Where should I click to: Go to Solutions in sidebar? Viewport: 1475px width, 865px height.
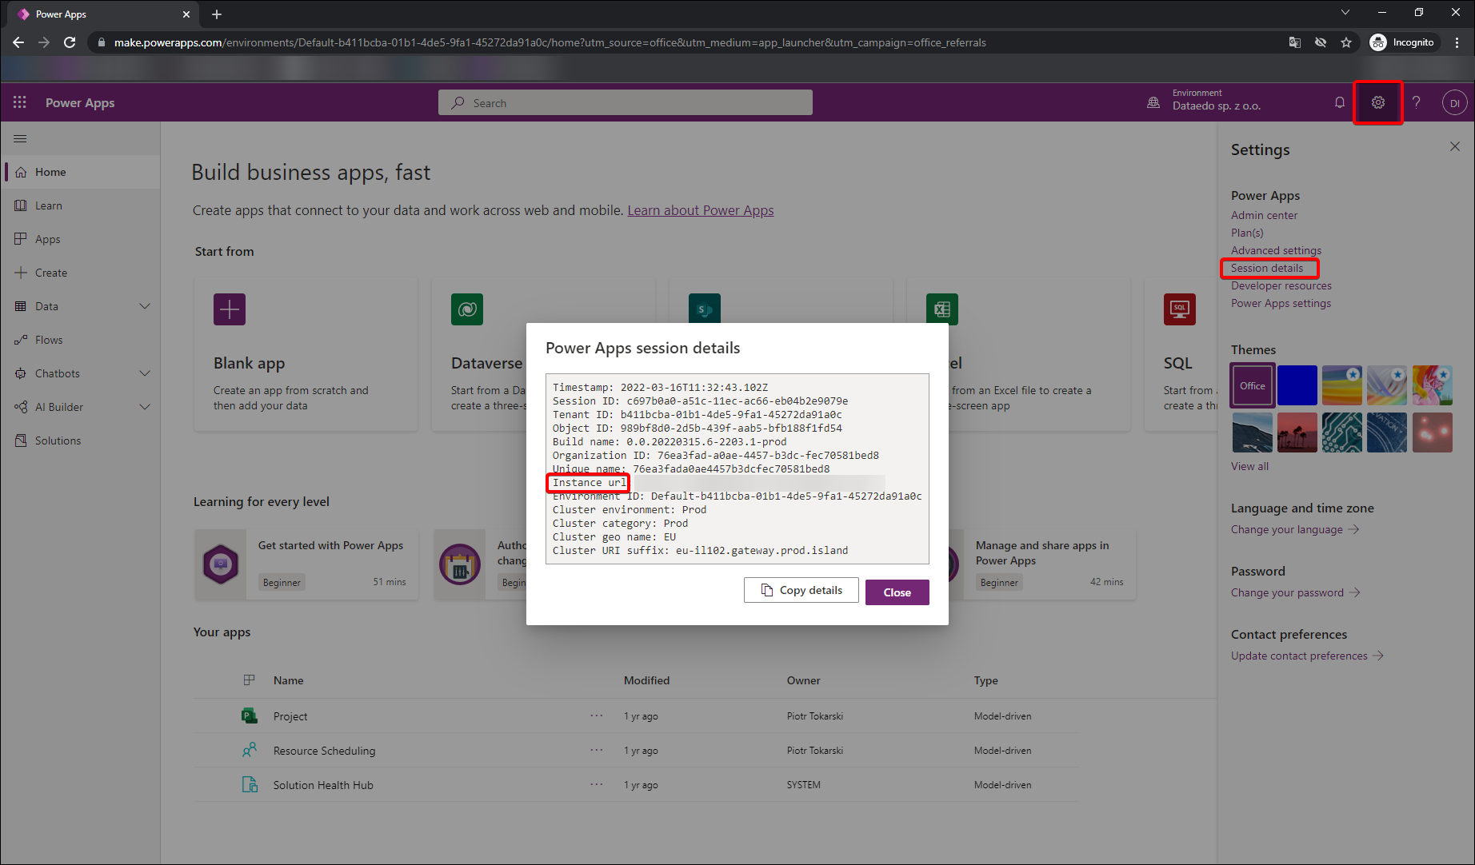[x=58, y=440]
